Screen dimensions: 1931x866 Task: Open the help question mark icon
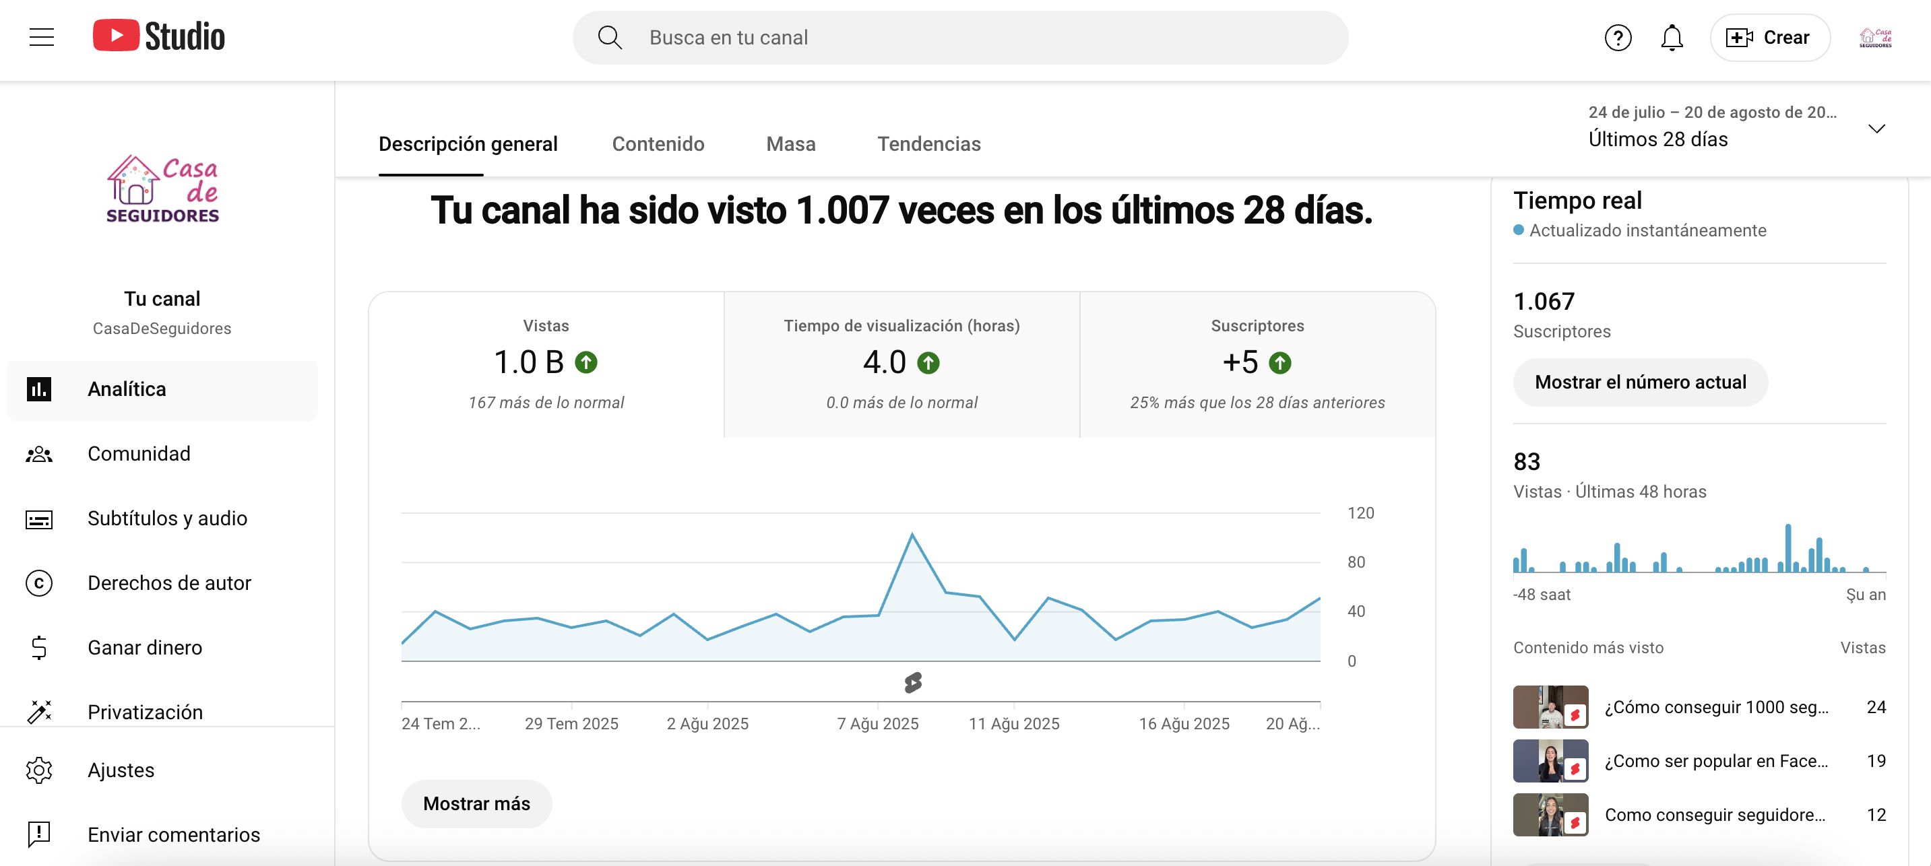[x=1618, y=38]
